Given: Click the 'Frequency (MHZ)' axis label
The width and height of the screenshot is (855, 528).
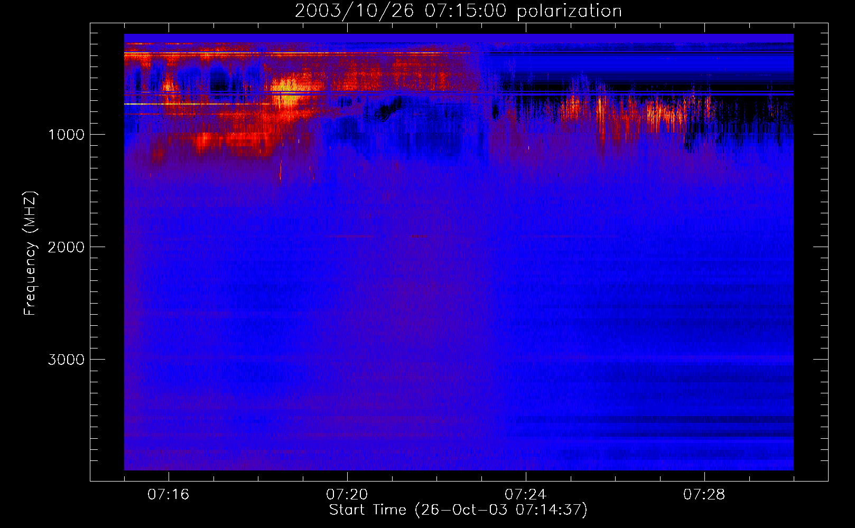Looking at the screenshot, I should [x=31, y=253].
